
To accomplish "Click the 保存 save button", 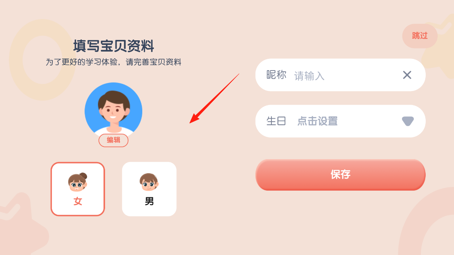I will click(x=340, y=175).
